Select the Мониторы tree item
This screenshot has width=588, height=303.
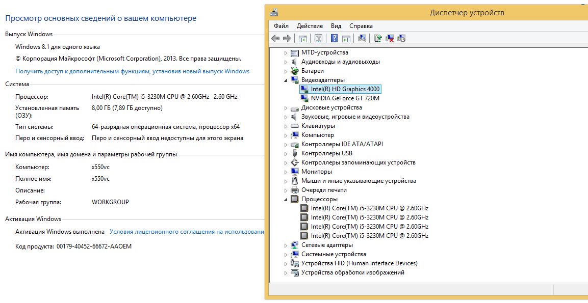click(316, 172)
